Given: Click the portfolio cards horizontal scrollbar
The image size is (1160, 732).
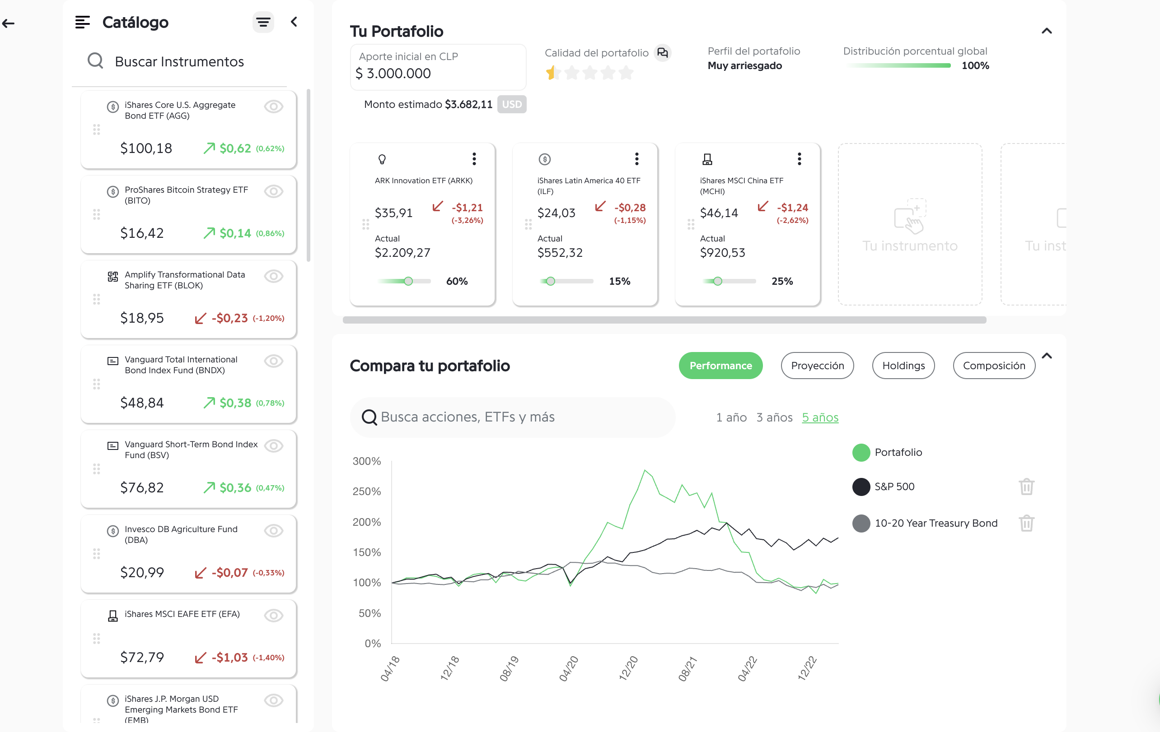Looking at the screenshot, I should (664, 320).
